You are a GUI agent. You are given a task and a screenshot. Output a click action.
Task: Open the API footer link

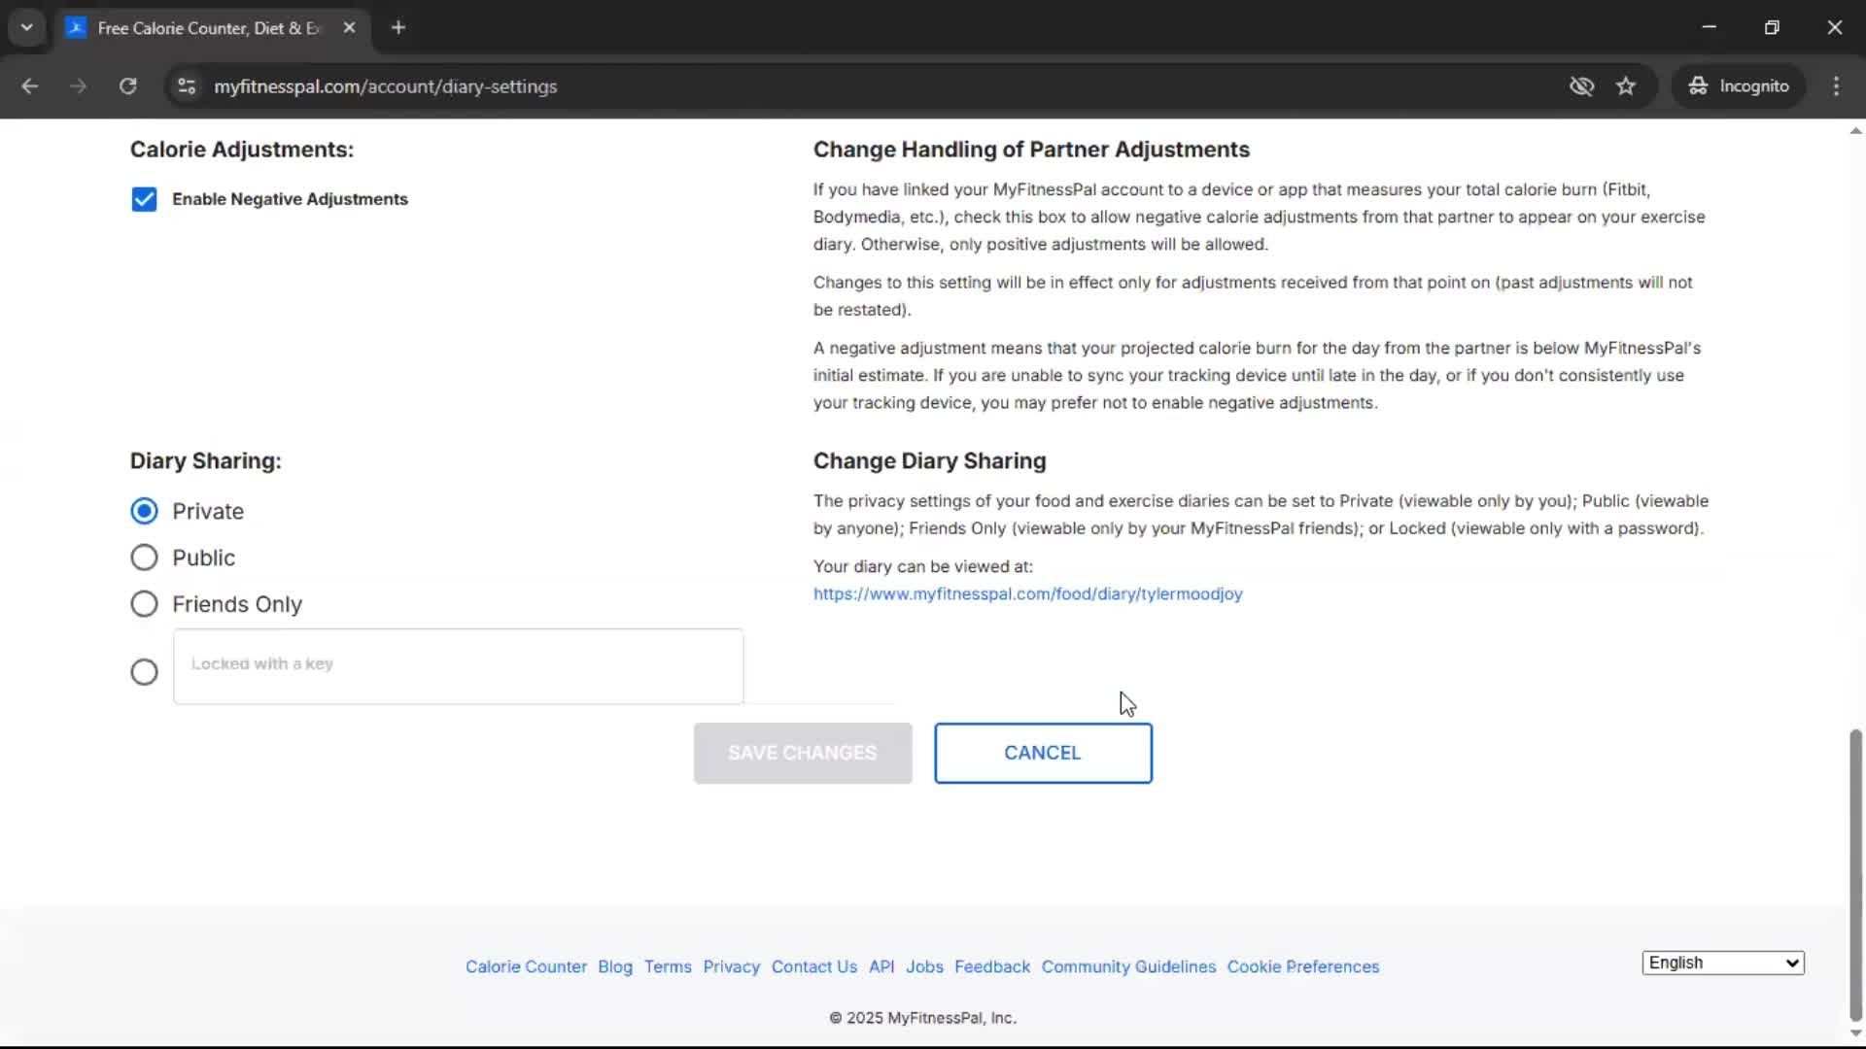pyautogui.click(x=881, y=966)
